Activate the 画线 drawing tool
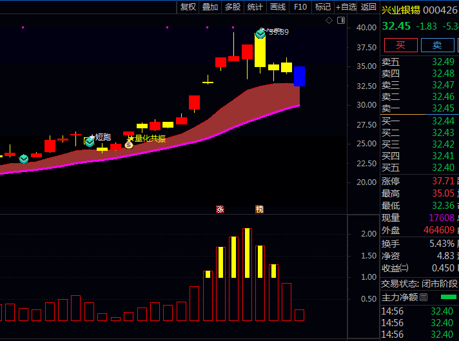459x341 pixels. coord(278,6)
